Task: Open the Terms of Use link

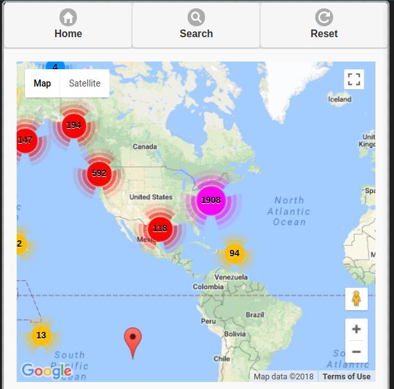Action: 346,376
